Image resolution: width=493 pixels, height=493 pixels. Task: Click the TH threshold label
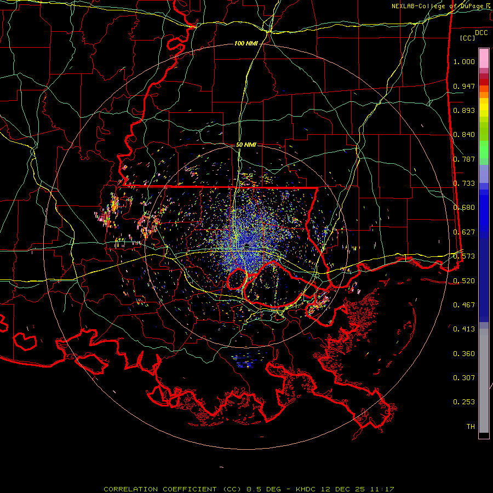(471, 427)
